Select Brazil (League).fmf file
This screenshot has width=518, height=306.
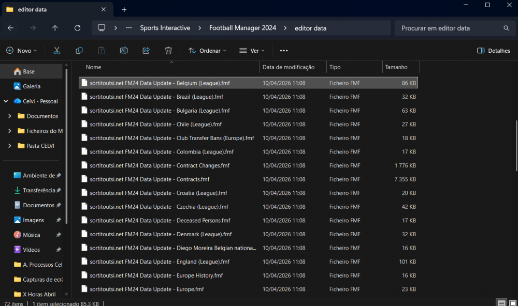[x=249, y=97]
